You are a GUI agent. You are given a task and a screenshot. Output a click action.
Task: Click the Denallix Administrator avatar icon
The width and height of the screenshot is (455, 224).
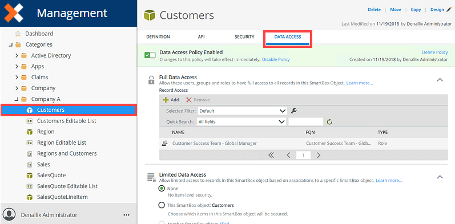click(x=10, y=214)
